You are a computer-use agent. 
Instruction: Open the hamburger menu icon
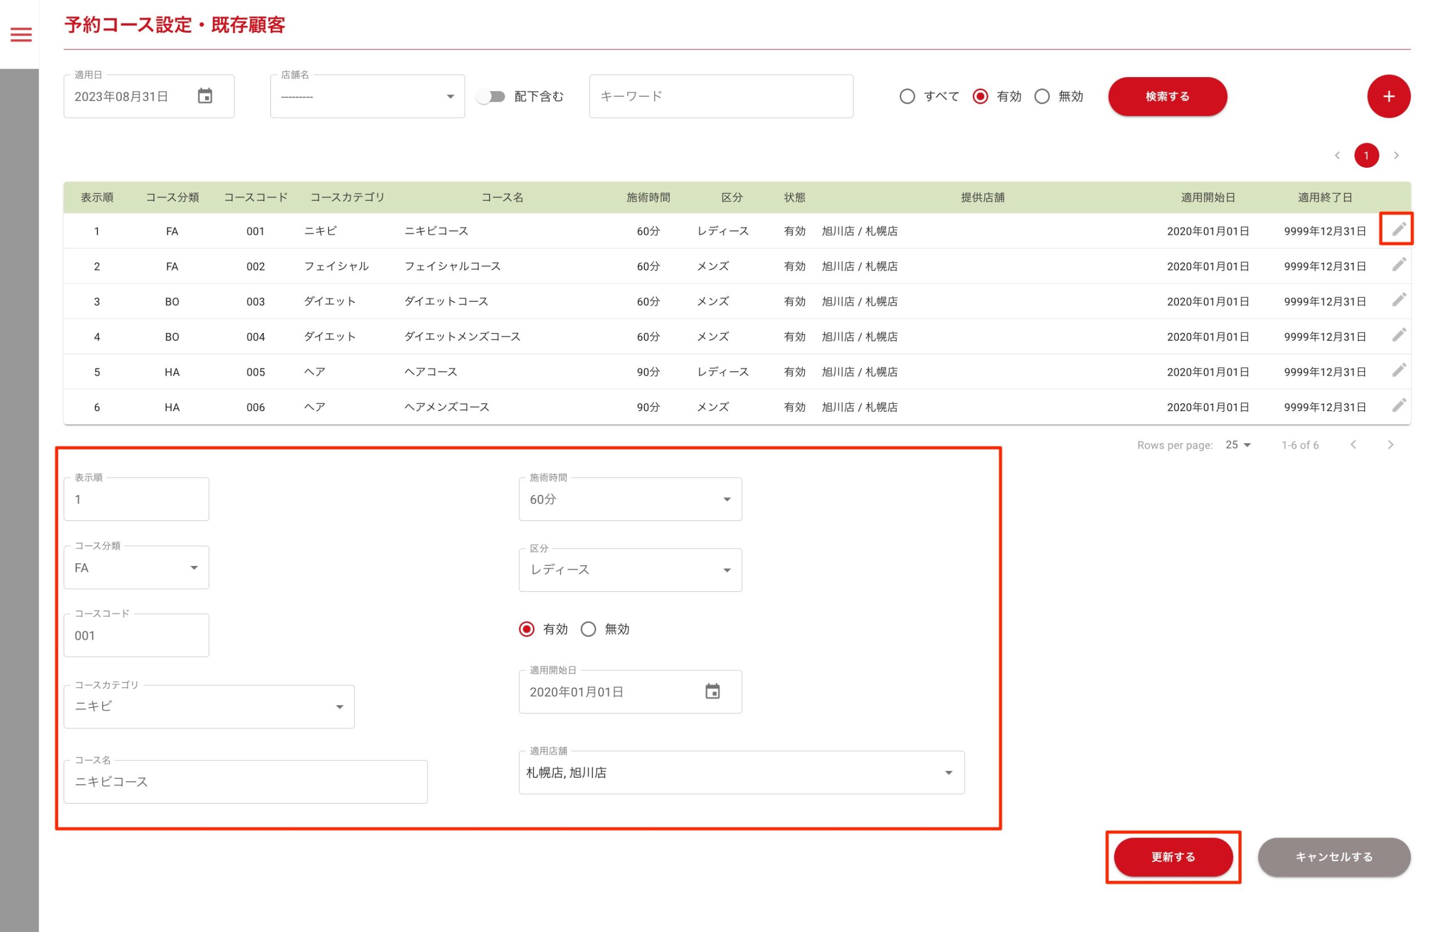tap(21, 34)
